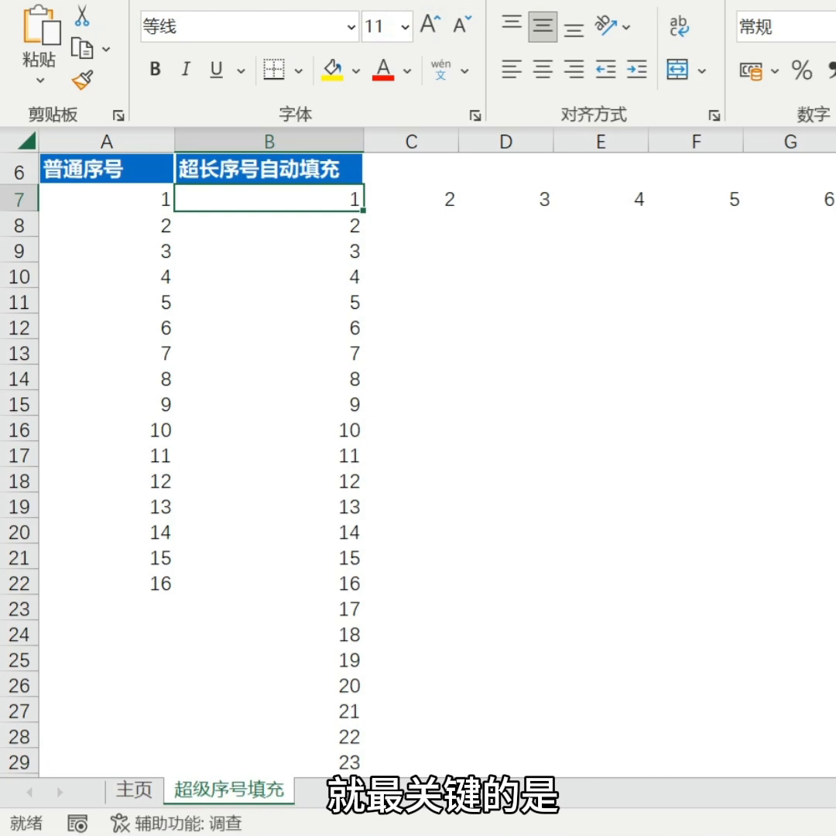The image size is (836, 836).
Task: Apply red font color
Action: [383, 70]
